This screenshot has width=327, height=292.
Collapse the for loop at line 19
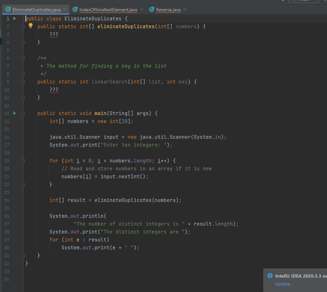(x=23, y=161)
